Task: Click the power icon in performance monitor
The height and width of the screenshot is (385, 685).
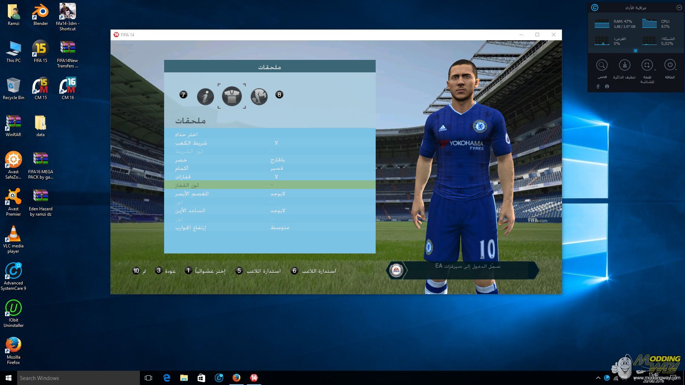Action: (x=670, y=65)
